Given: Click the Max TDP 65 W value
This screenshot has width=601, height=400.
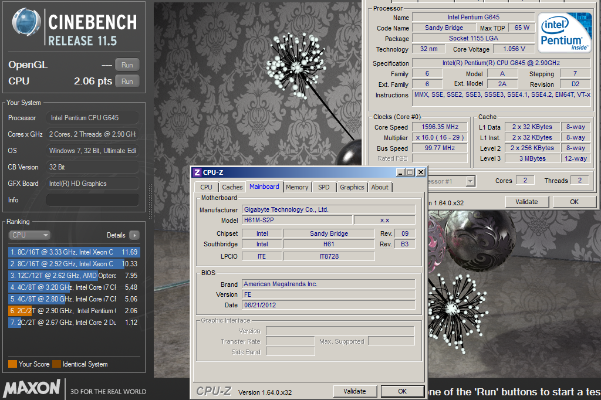Looking at the screenshot, I should coord(522,28).
